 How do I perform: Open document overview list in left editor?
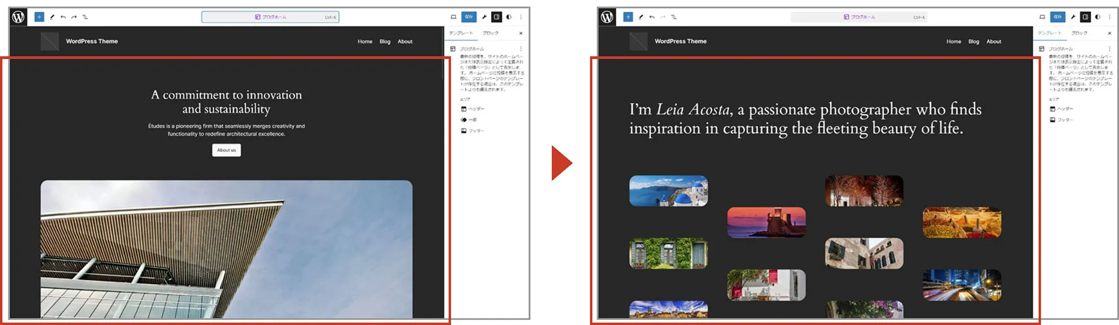pos(85,17)
